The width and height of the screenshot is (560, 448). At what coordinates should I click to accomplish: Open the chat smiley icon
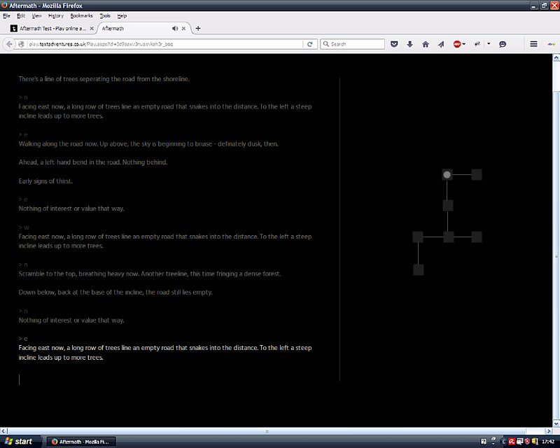(503, 44)
